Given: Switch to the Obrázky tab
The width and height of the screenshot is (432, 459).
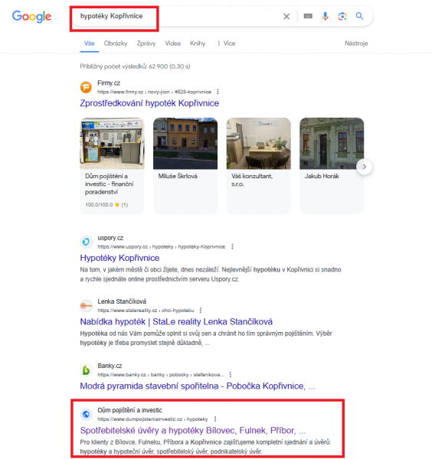Looking at the screenshot, I should (116, 44).
